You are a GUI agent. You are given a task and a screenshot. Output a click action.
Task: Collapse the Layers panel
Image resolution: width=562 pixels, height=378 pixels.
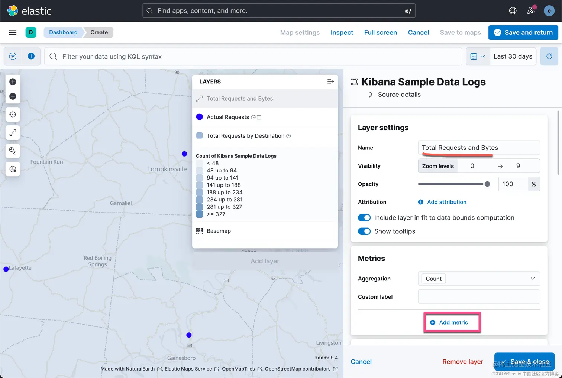(330, 82)
